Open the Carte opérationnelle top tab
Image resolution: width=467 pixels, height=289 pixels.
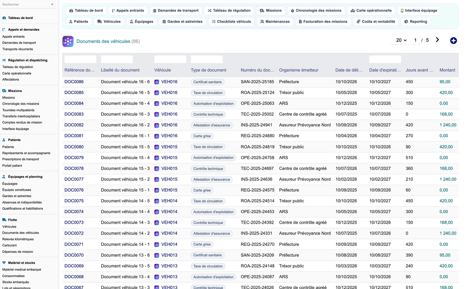[x=371, y=11]
